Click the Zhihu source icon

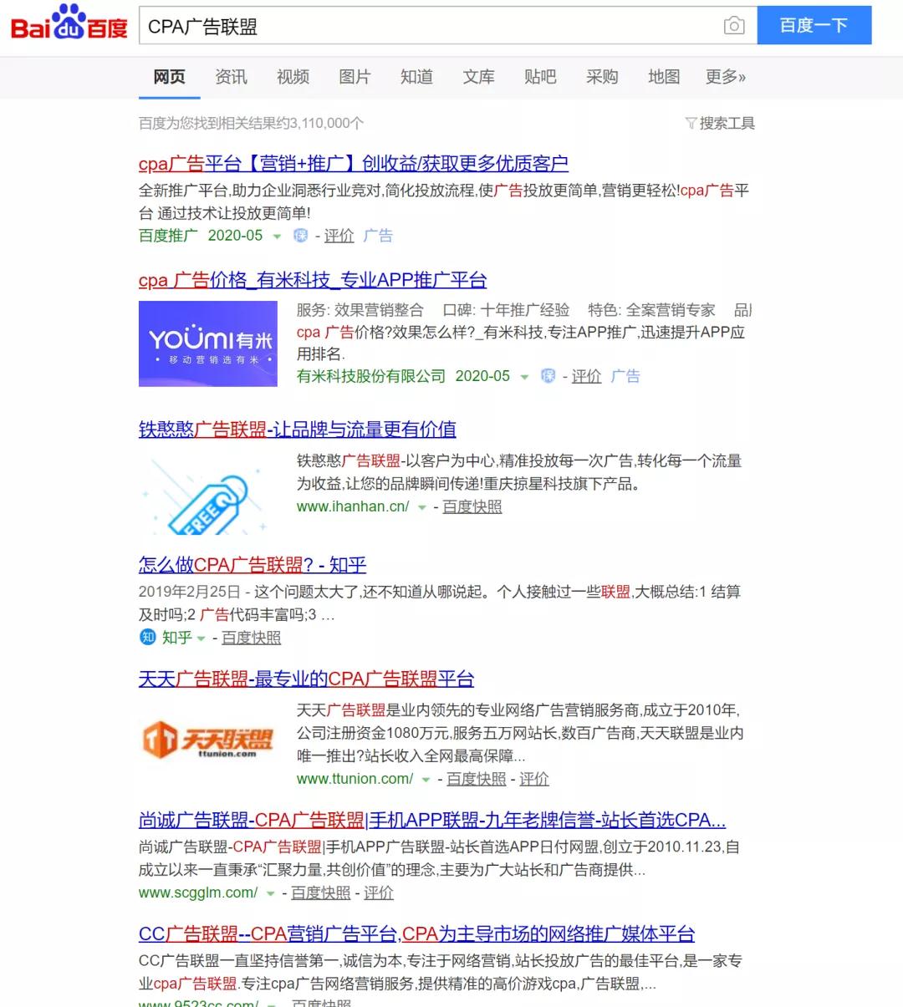tap(147, 638)
